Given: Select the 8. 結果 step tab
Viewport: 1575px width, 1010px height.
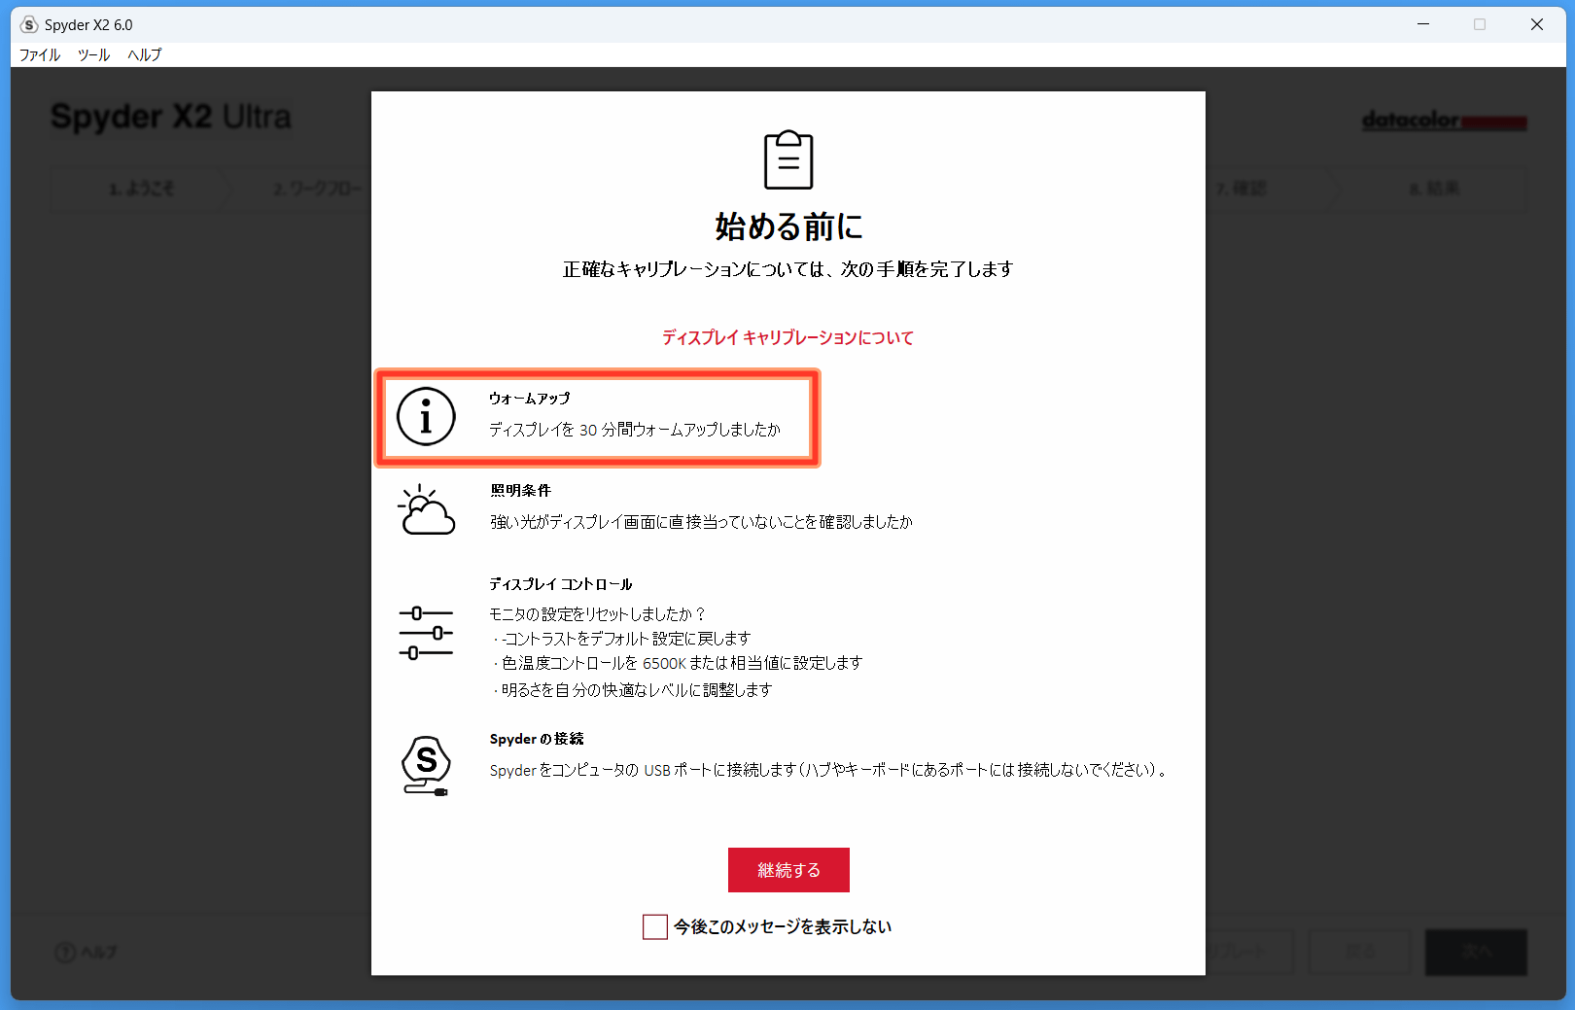Looking at the screenshot, I should 1434,189.
